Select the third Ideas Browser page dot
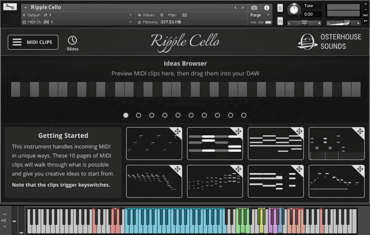The image size is (370, 235). 152,115
